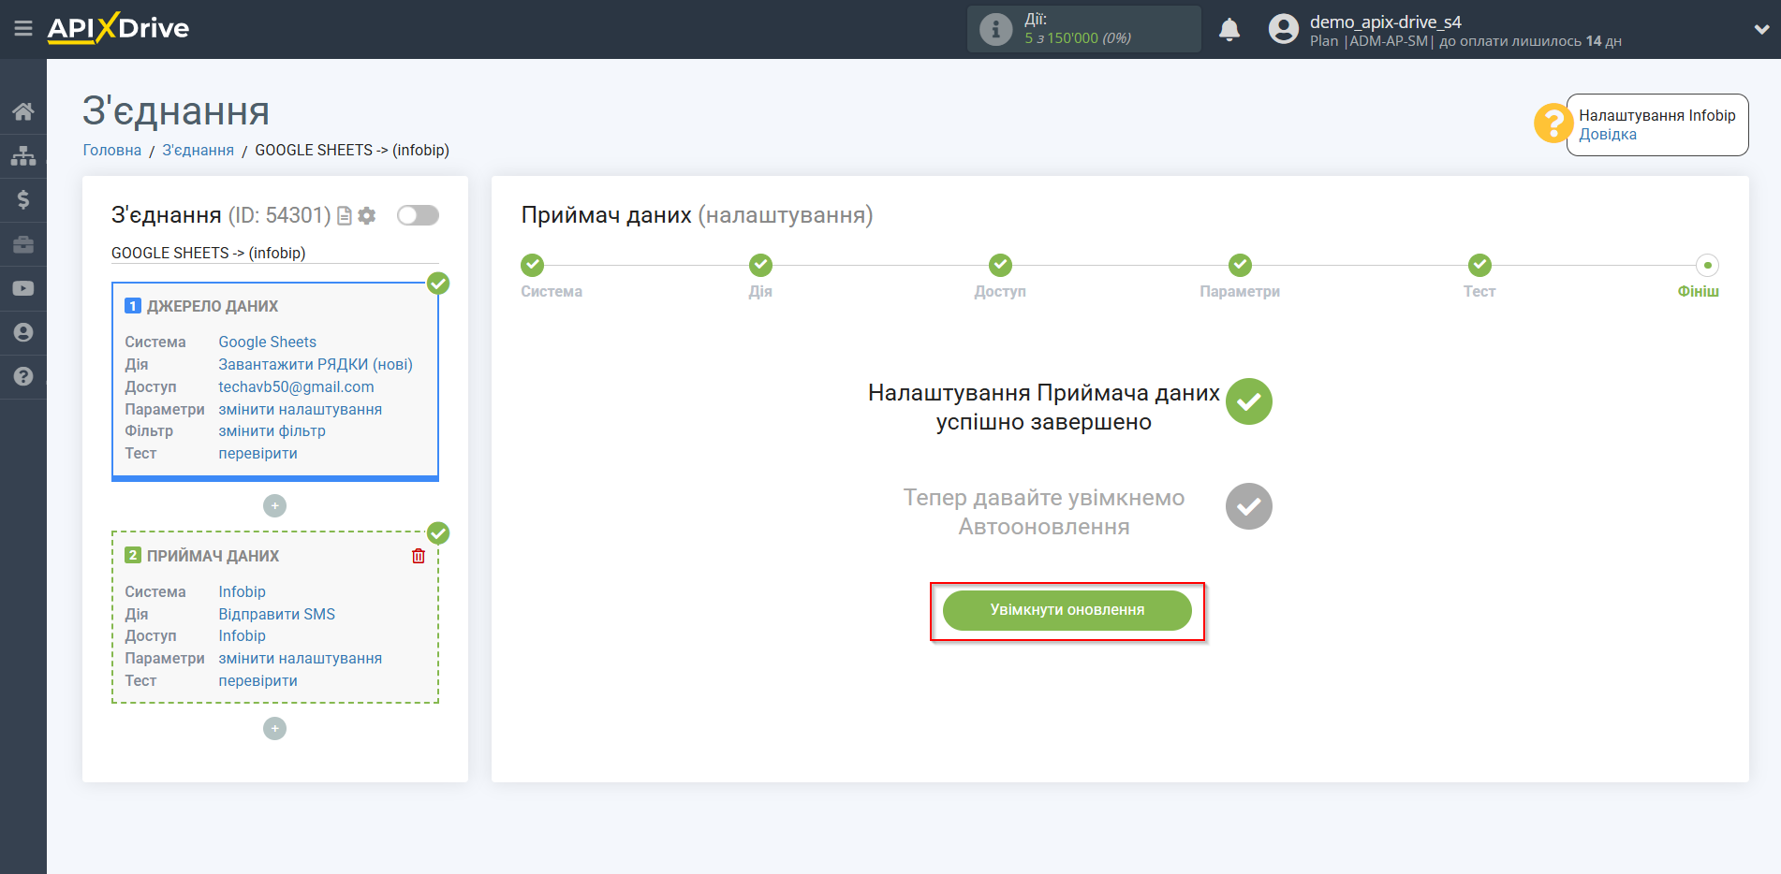Click receiver змінити налаштування link

tap(300, 659)
